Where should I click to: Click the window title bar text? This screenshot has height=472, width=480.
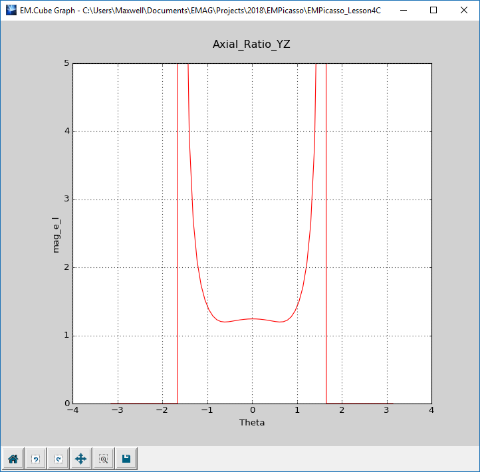(x=199, y=11)
